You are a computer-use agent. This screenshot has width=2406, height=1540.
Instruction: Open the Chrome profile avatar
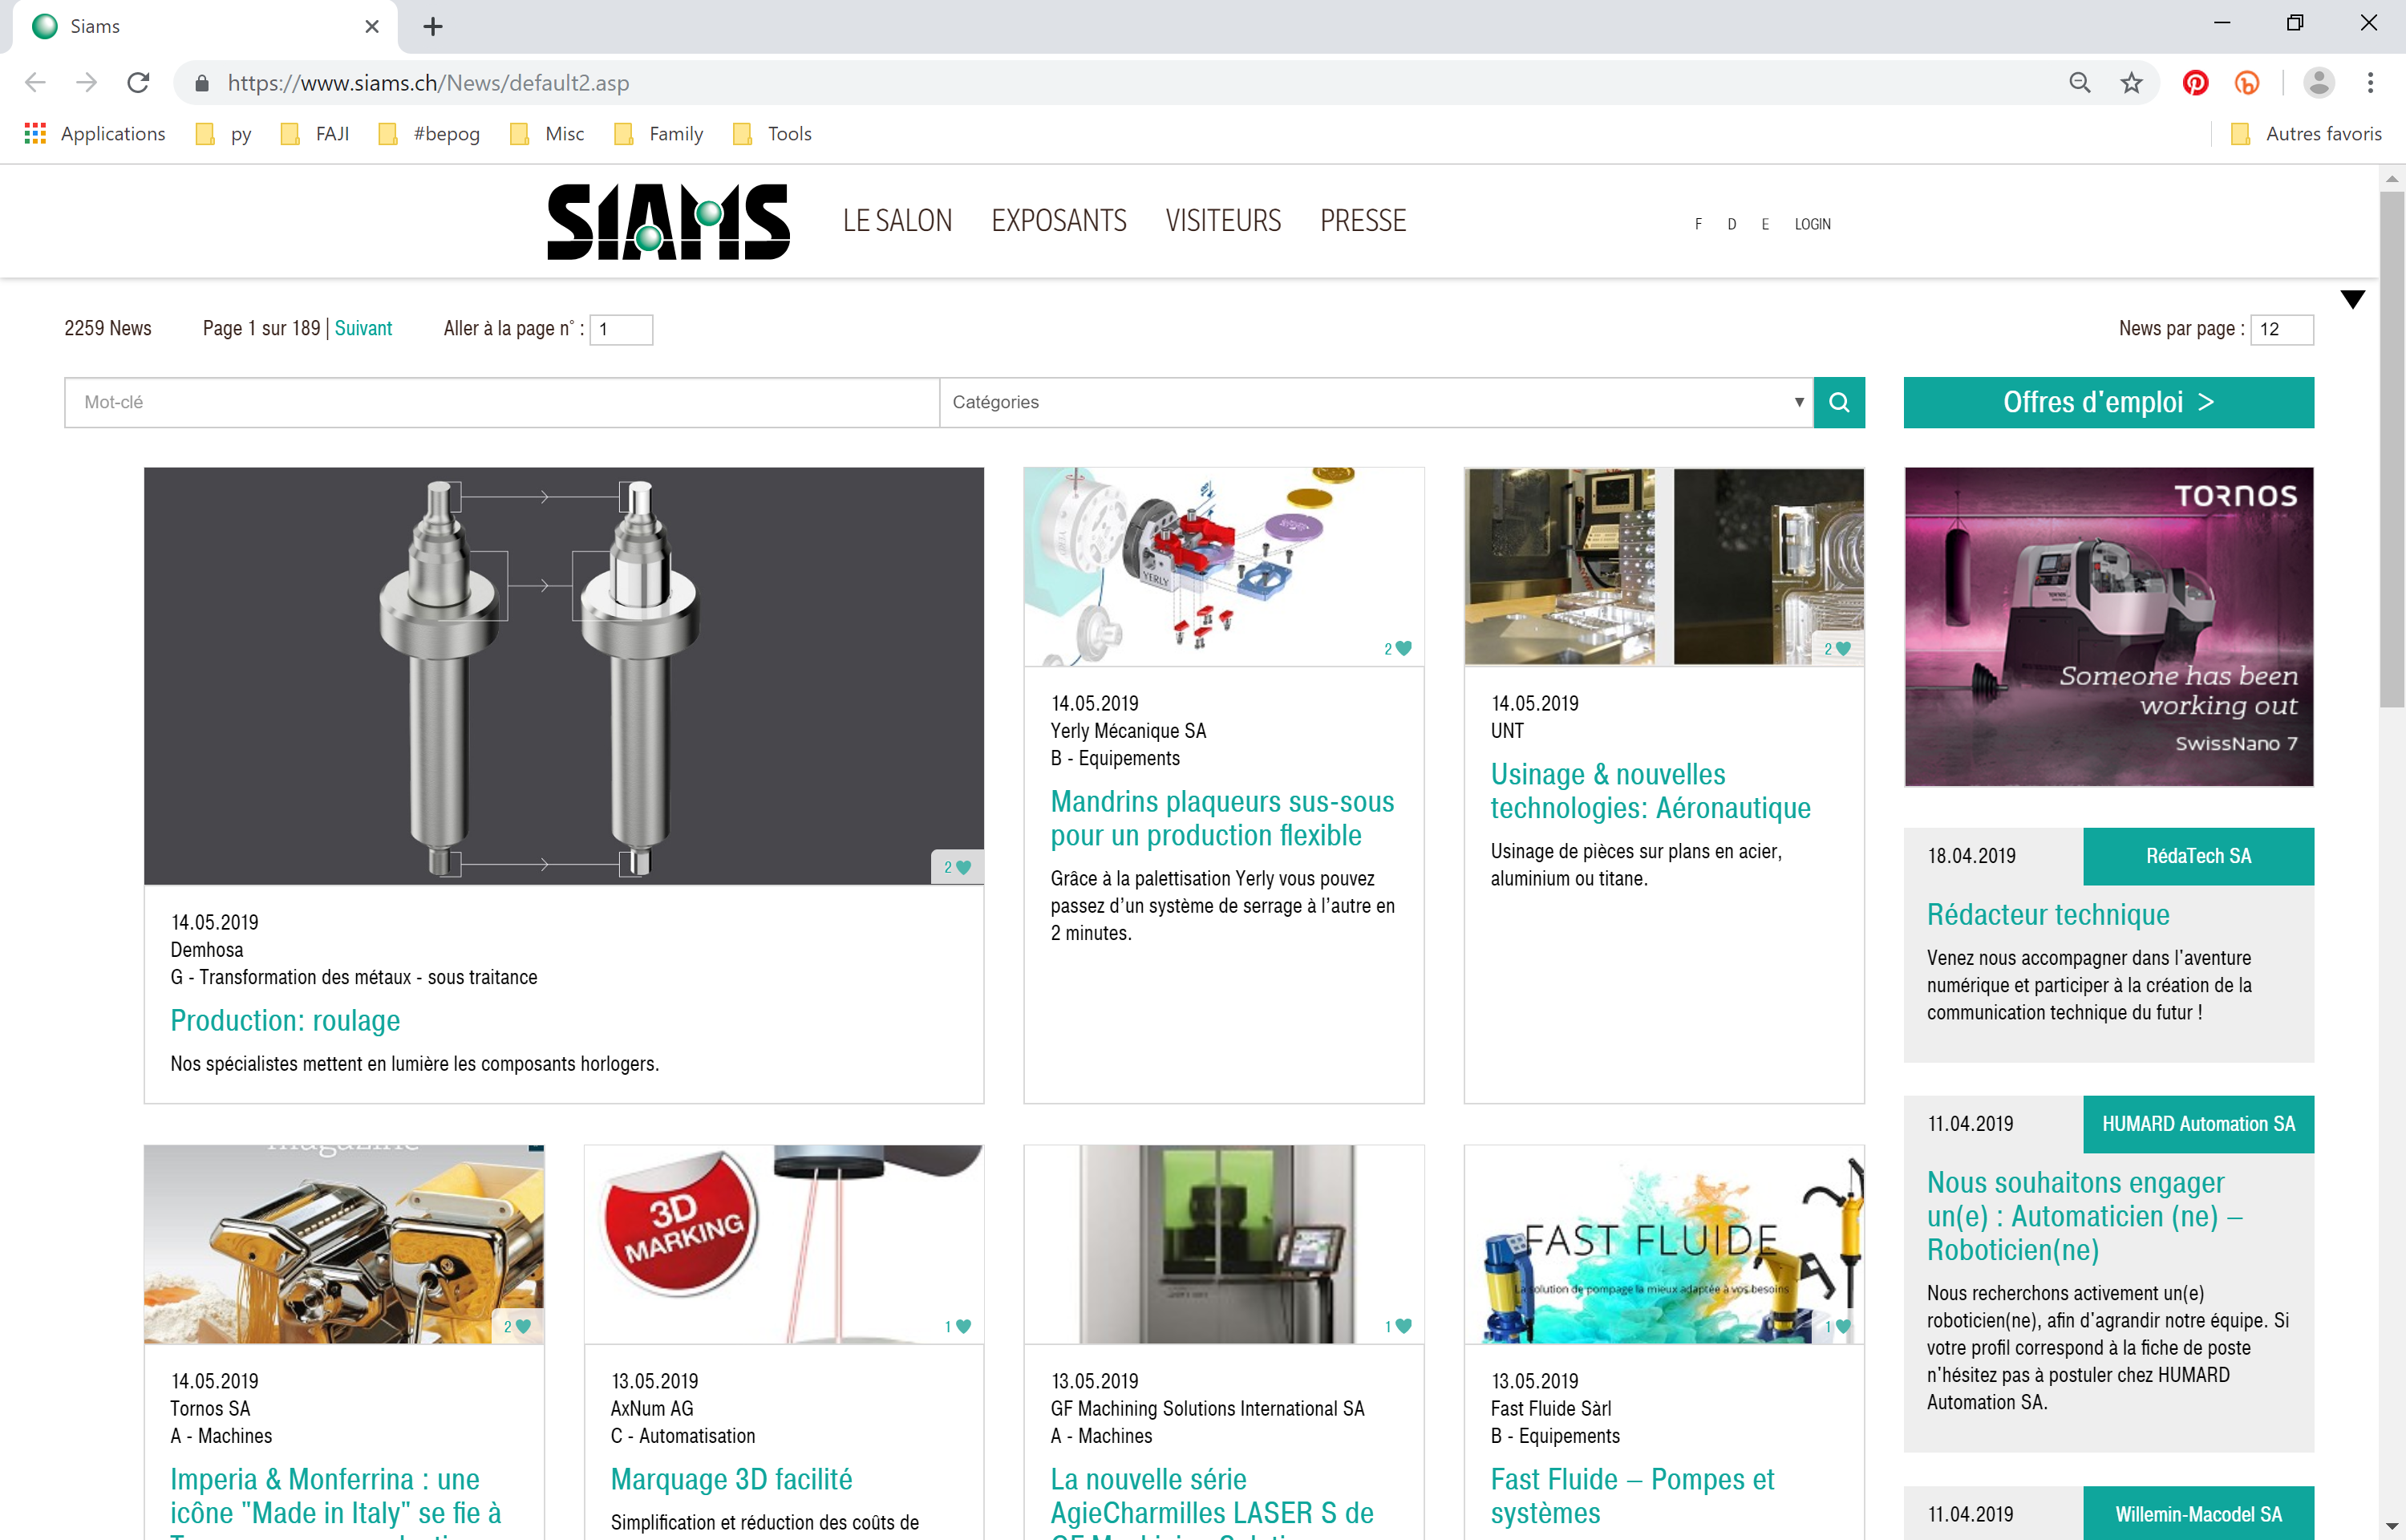(2318, 83)
